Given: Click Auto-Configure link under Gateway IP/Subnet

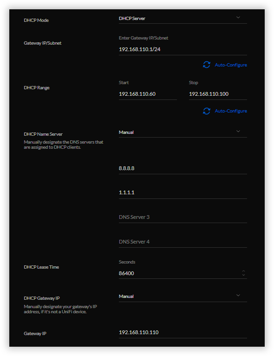Looking at the screenshot, I should (x=231, y=65).
